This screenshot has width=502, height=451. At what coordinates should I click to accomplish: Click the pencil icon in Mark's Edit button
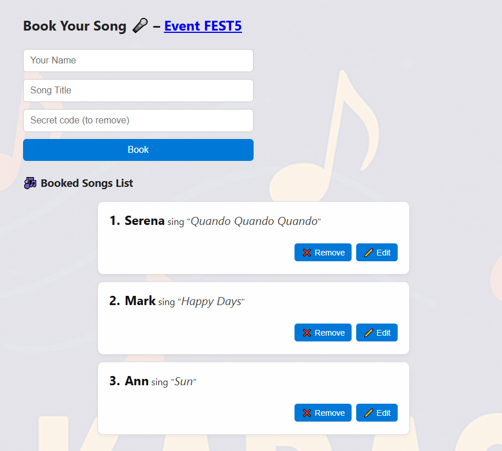[x=369, y=333]
